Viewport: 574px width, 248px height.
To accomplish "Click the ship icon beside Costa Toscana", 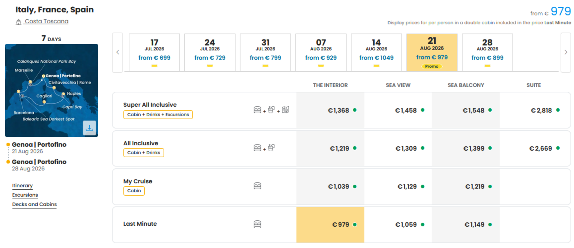I will coord(19,22).
